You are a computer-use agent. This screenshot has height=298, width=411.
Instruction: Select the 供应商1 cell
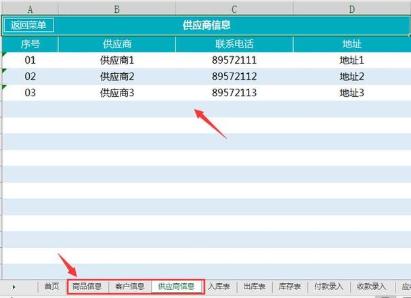tap(117, 60)
